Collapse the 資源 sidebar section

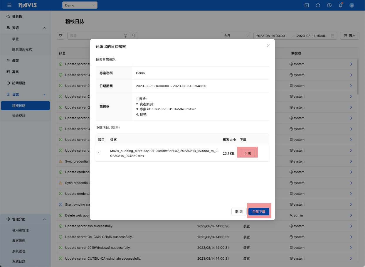[x=44, y=28]
